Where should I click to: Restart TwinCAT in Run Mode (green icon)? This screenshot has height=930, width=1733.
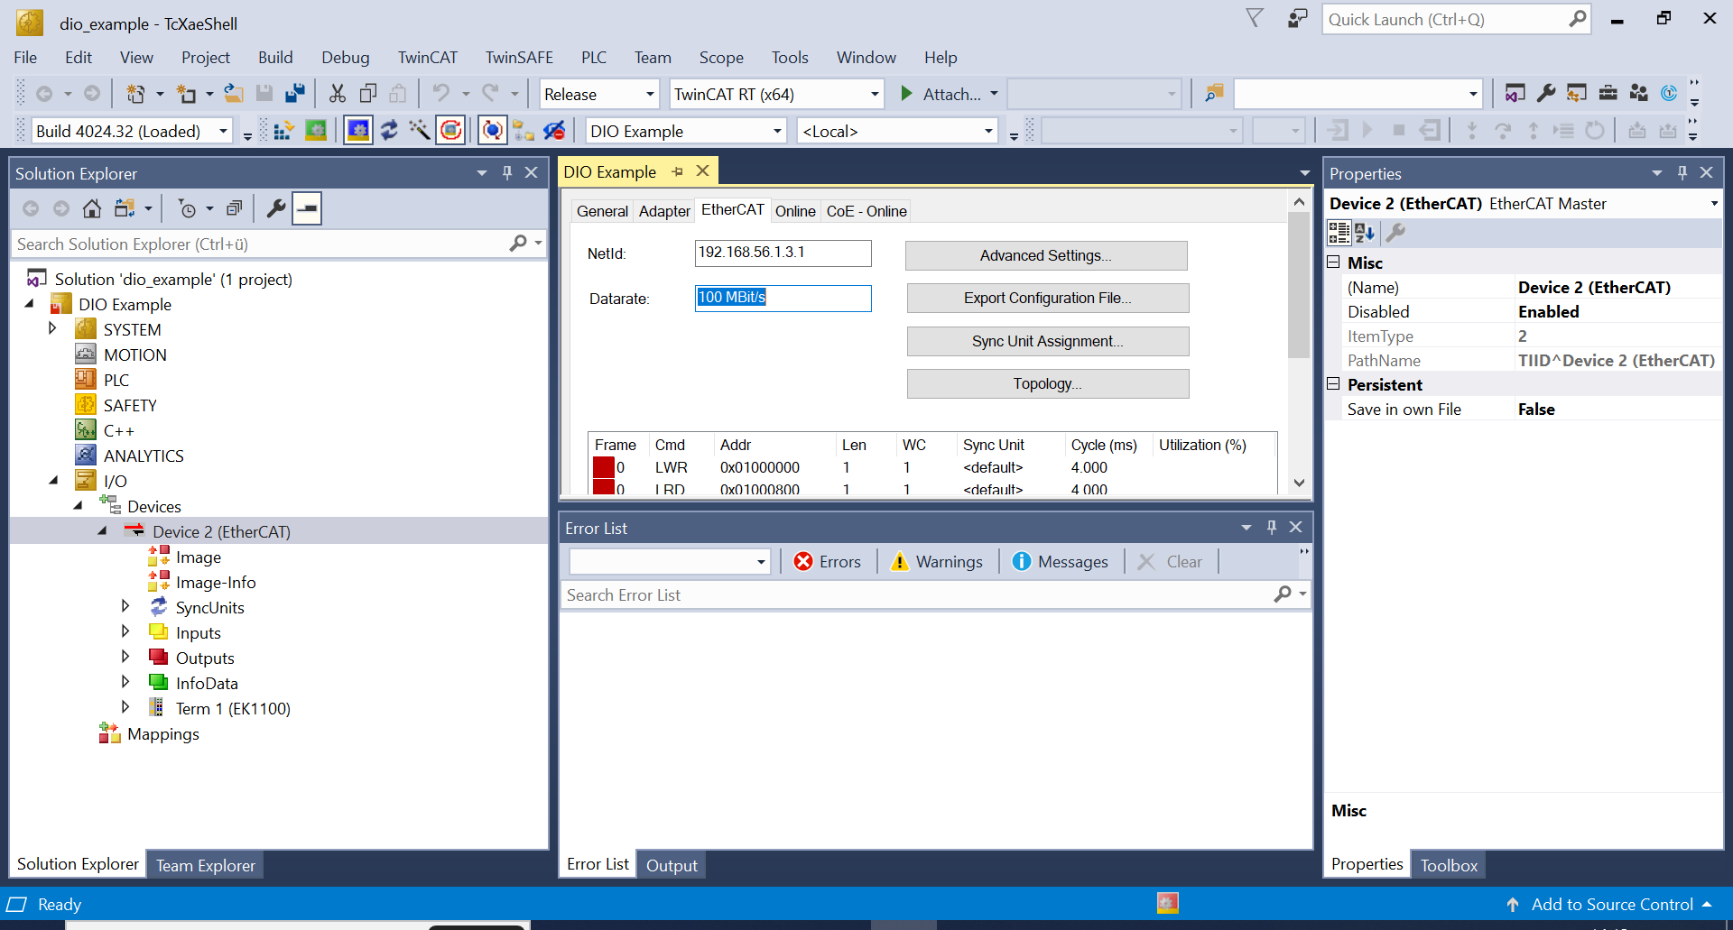click(x=316, y=131)
